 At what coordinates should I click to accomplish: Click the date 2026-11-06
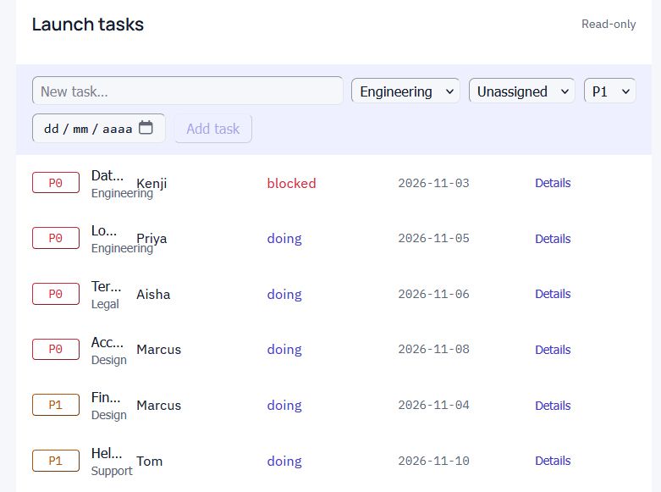pos(434,294)
